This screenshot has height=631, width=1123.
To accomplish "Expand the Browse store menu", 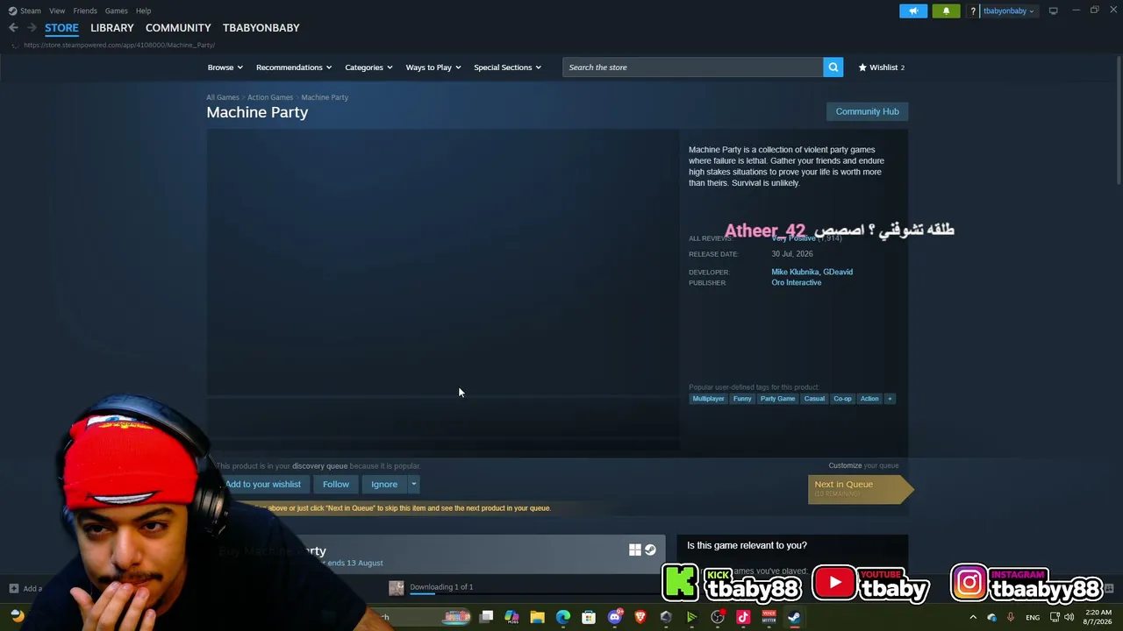I will tap(225, 67).
